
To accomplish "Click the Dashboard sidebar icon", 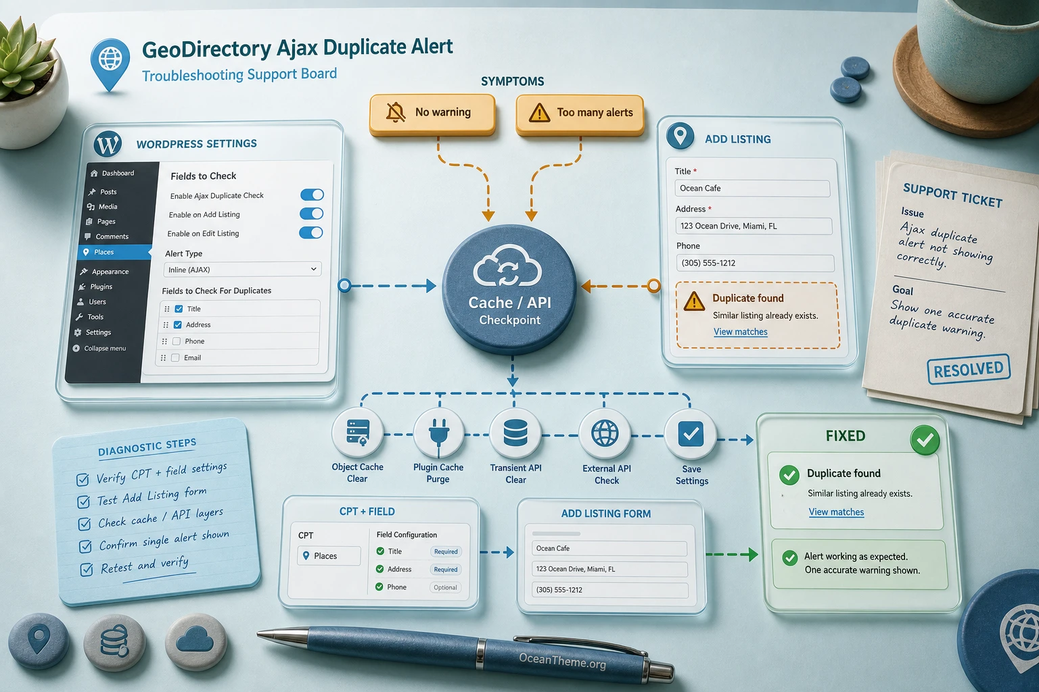I will [93, 174].
